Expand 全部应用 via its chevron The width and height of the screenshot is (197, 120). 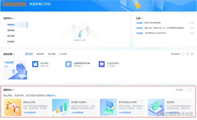click(x=14, y=54)
